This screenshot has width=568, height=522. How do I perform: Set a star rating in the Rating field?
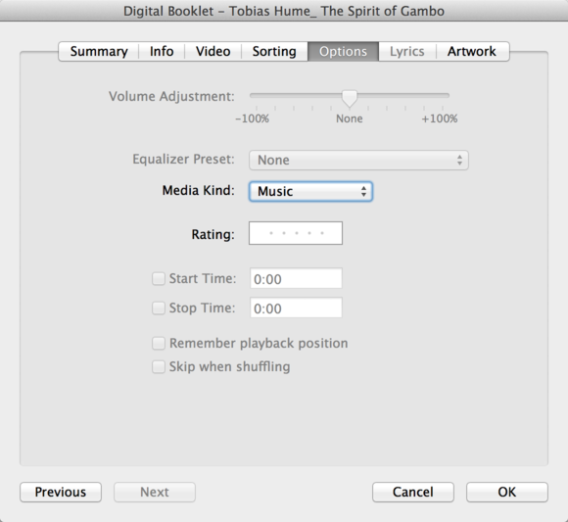pos(296,233)
